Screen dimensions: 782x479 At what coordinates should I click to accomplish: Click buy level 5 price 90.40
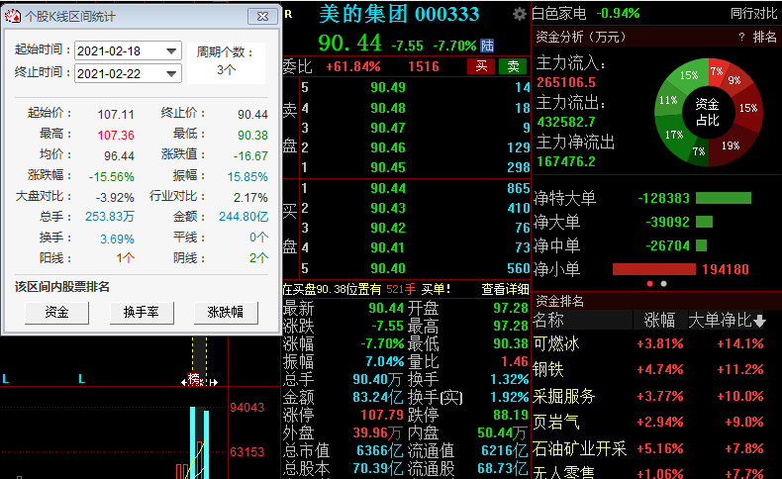point(388,268)
